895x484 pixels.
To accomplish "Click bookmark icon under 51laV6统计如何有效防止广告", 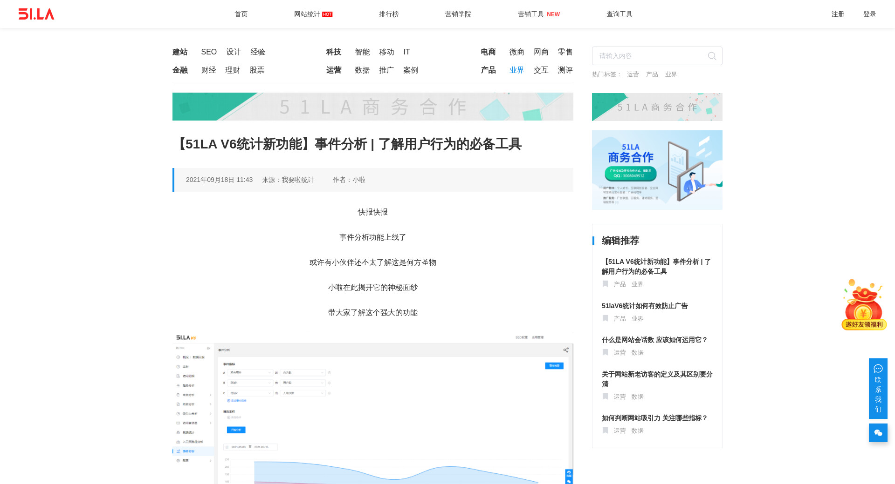I will pyautogui.click(x=605, y=318).
